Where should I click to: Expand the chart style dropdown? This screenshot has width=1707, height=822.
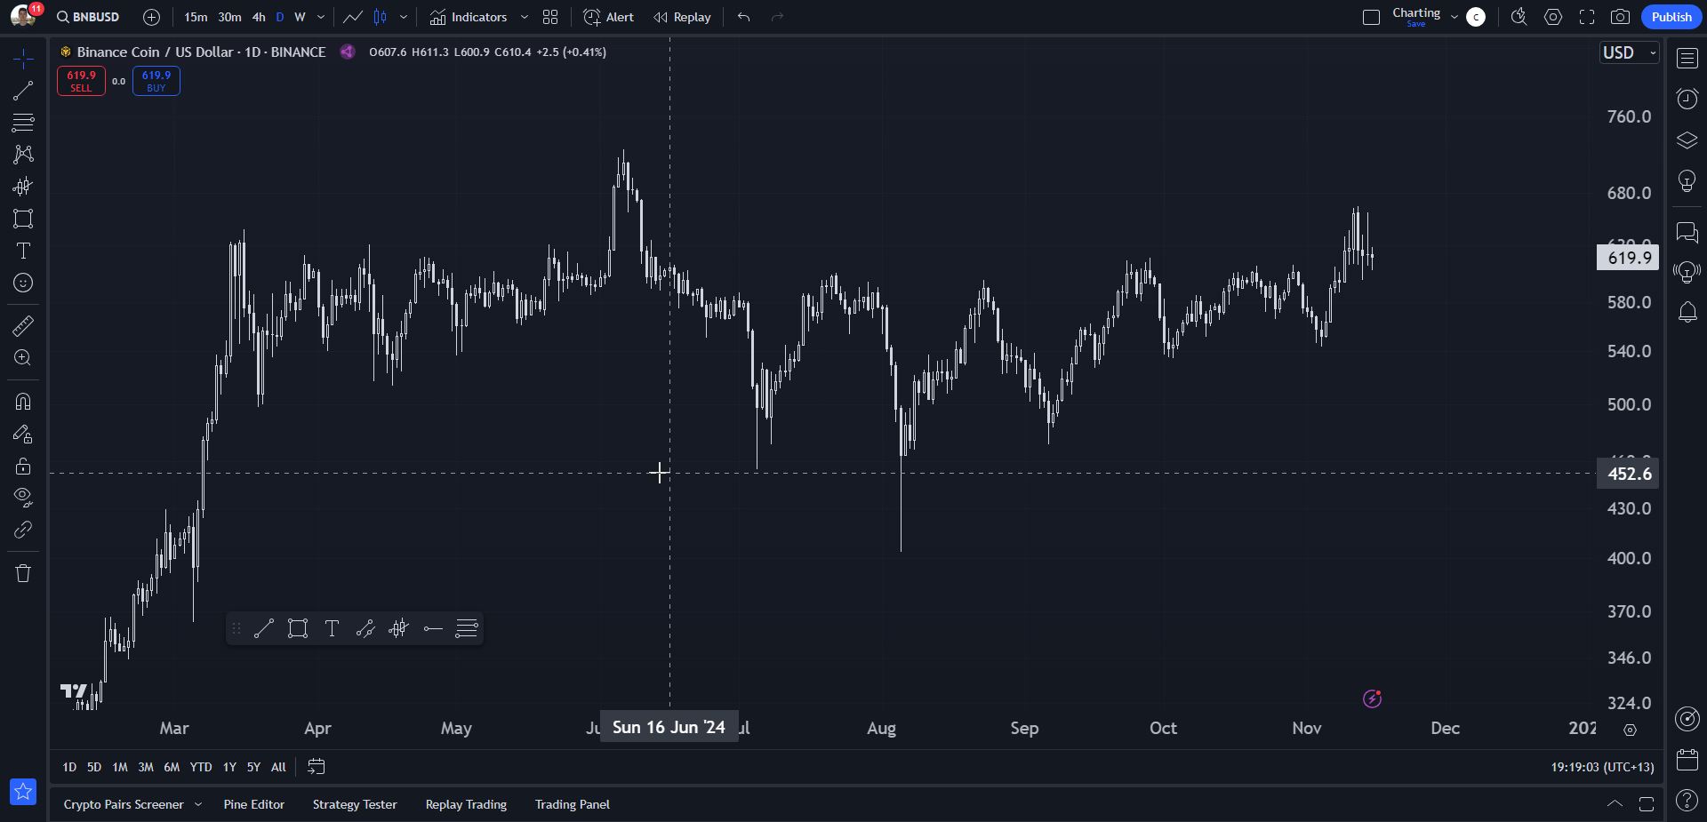tap(404, 17)
